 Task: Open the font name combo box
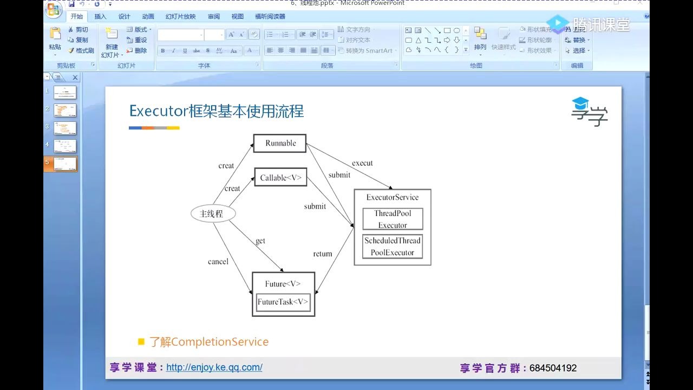click(x=181, y=35)
